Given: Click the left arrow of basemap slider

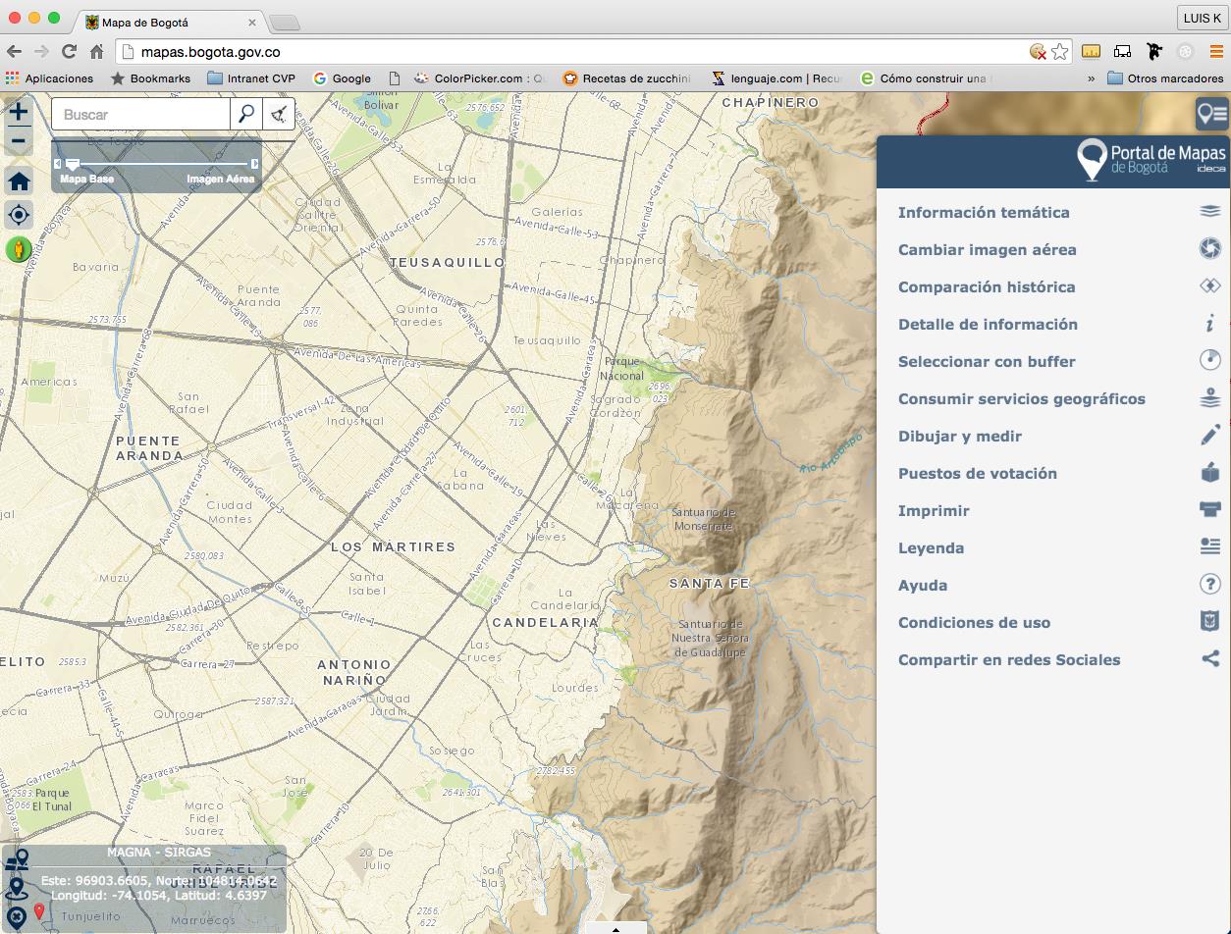Looking at the screenshot, I should click(x=58, y=164).
